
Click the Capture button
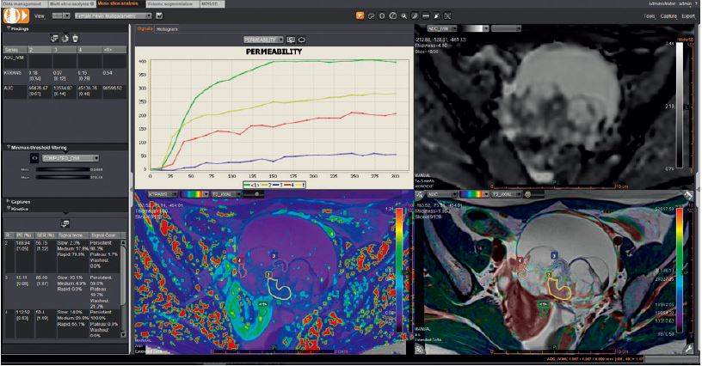[x=668, y=16]
